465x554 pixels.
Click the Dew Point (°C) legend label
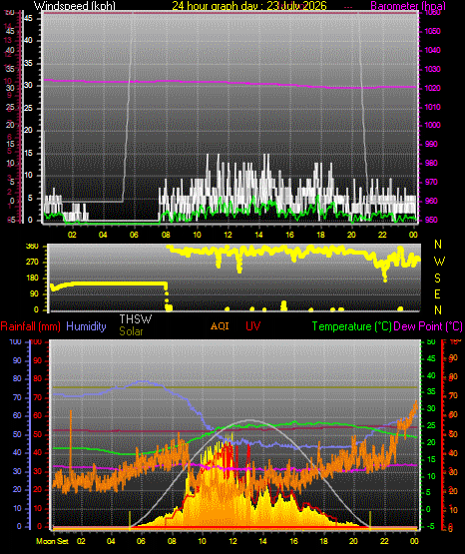(x=428, y=326)
